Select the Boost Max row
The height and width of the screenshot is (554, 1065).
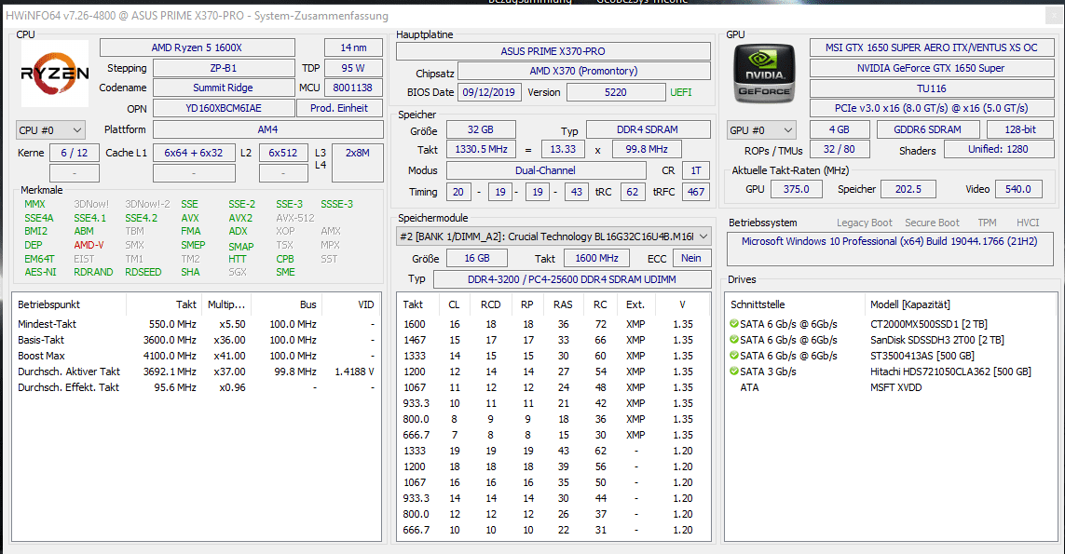pyautogui.click(x=197, y=355)
